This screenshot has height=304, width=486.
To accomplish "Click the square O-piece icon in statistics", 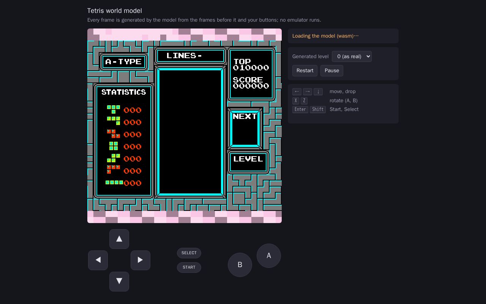I will 114,146.
